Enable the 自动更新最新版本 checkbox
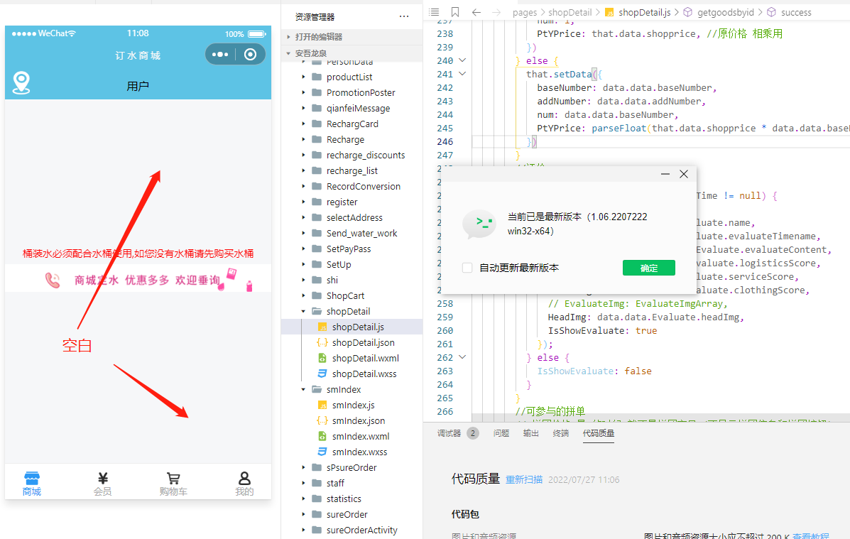Viewport: 850px width, 539px height. [x=467, y=267]
